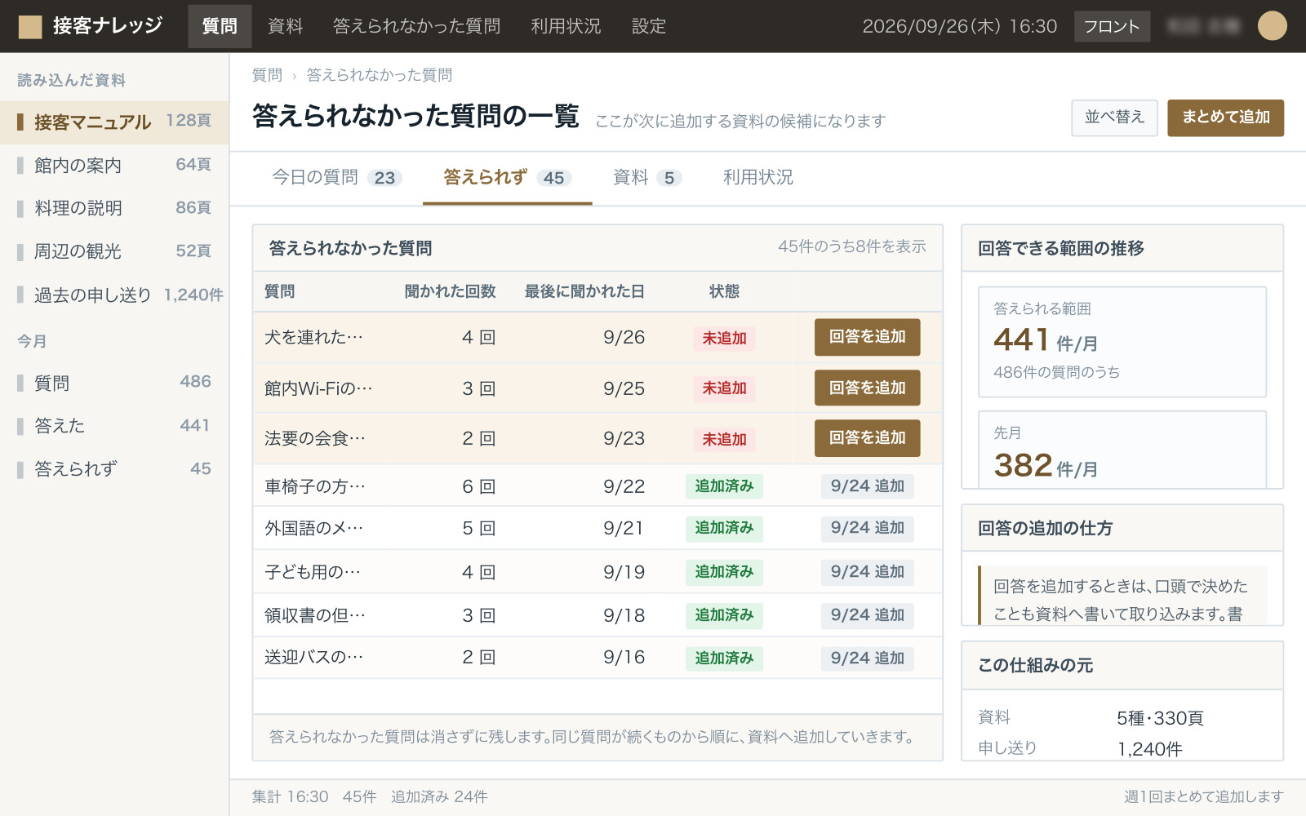Click the 並べ替え button
Viewport: 1306px width, 816px height.
click(x=1114, y=118)
